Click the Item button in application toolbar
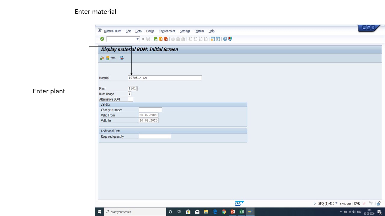385x216 pixels. coord(111,58)
